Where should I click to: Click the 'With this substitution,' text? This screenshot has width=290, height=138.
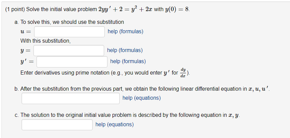coord(46,41)
